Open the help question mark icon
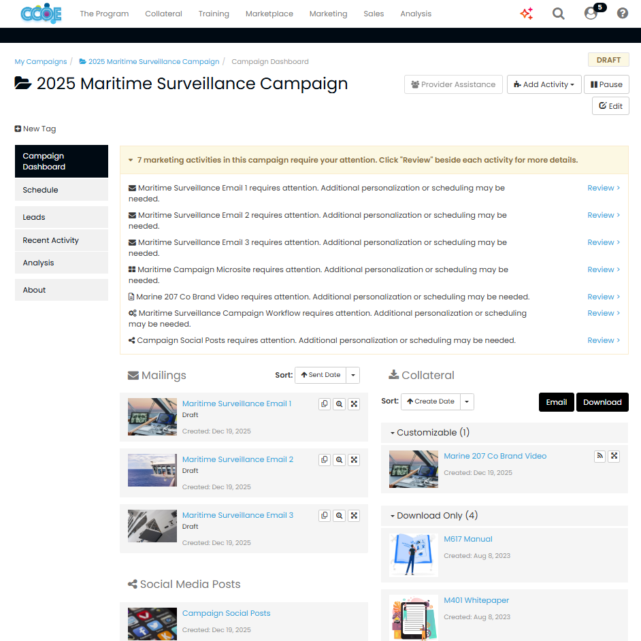Screen dimensions: 641x641 tap(623, 14)
